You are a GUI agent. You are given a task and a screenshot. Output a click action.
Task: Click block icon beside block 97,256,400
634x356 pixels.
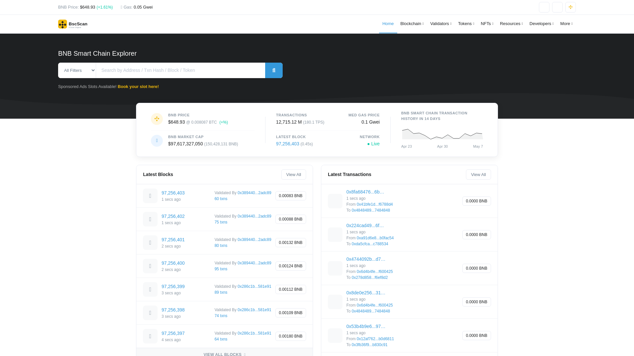coord(150,266)
